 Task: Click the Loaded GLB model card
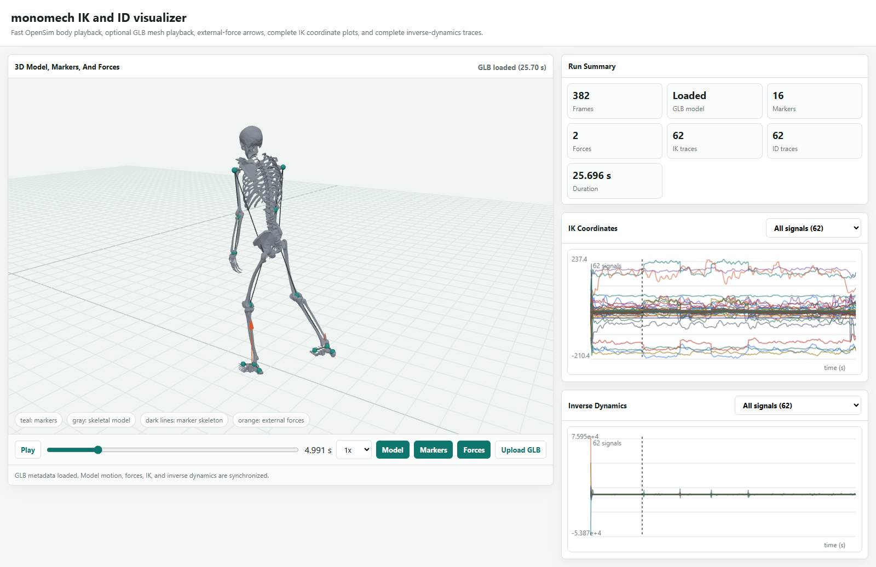[714, 101]
